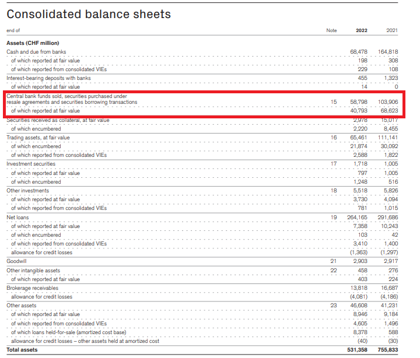Click the value 68,478
Screen dimensions: 420x358
pyautogui.click(x=359, y=52)
